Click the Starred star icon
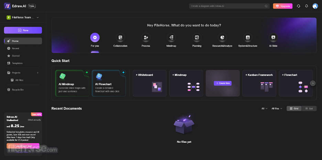322x160 pixels. click(x=9, y=56)
